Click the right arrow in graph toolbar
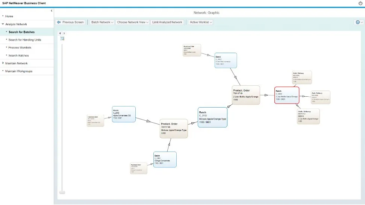The height and width of the screenshot is (205, 365). [64, 33]
